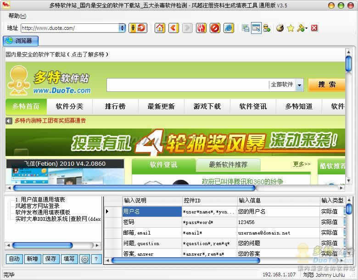This screenshot has width=358, height=280.
Task: Toggle the form panel view icon
Action: click(x=256, y=28)
